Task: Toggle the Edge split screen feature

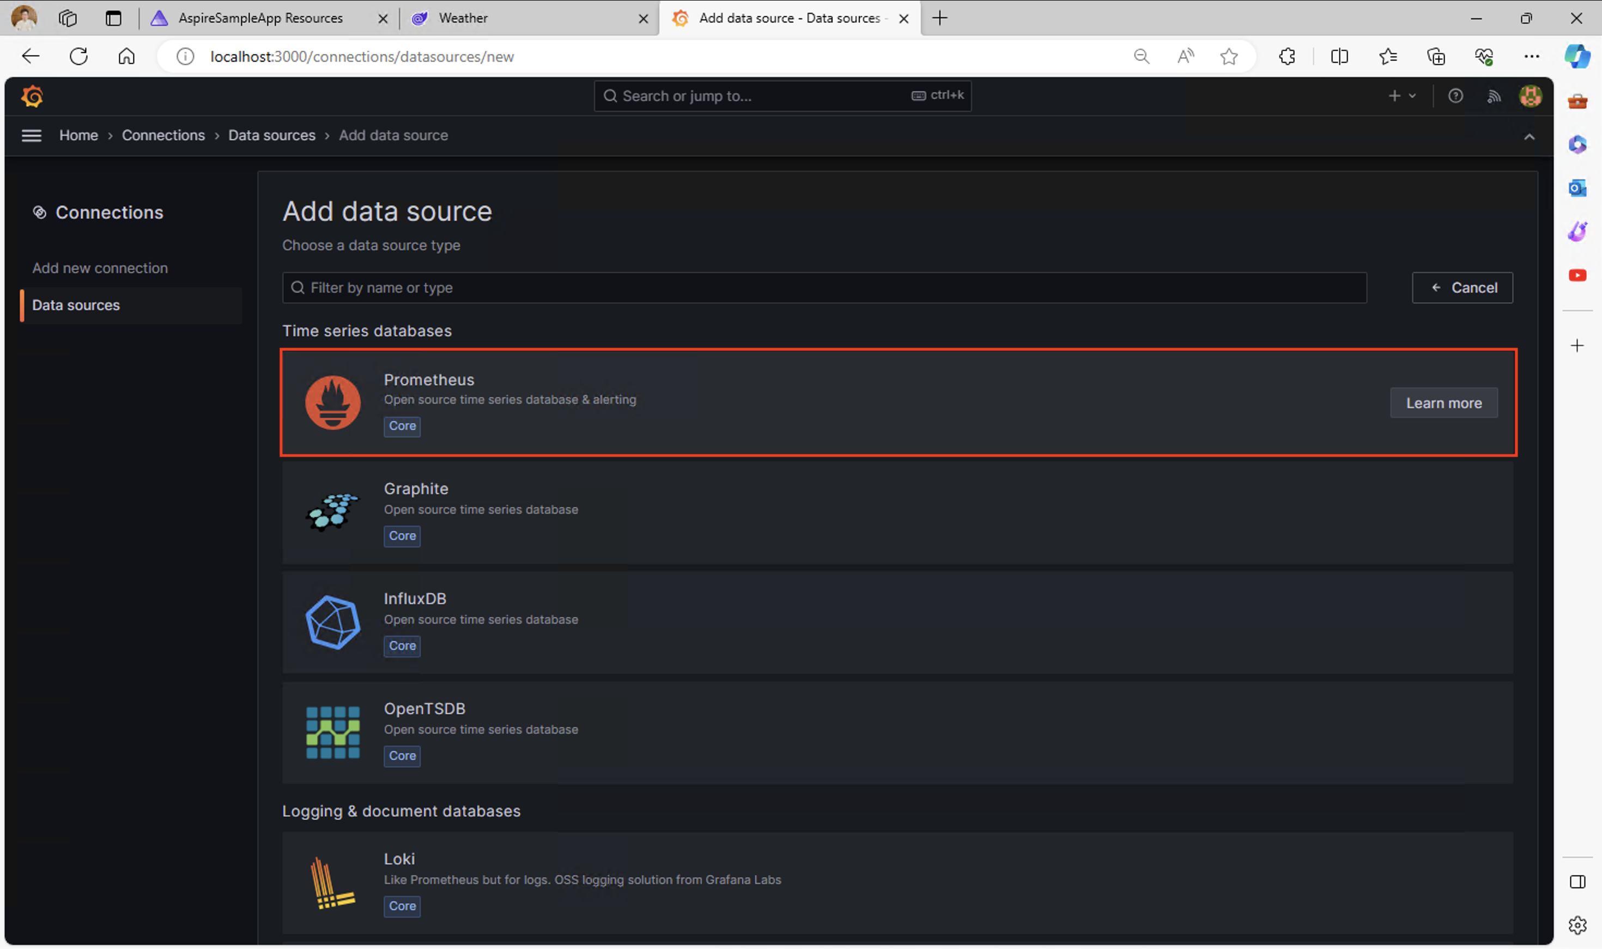Action: 1340,56
